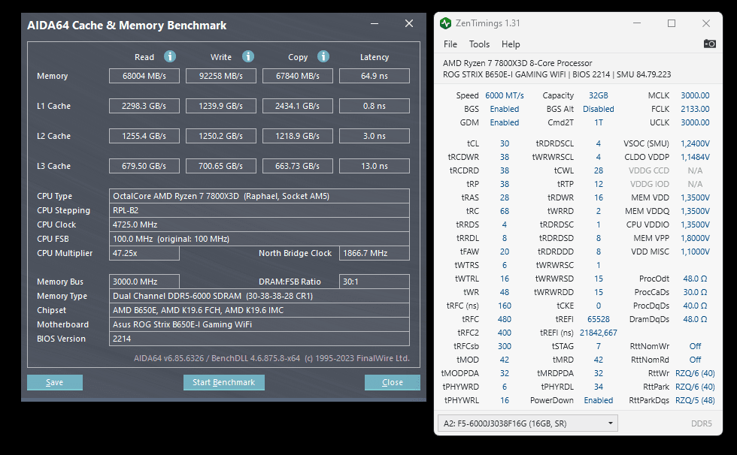Select the Memory Write value 92258 MB/s
Screen dimensions: 737x455
[221, 76]
